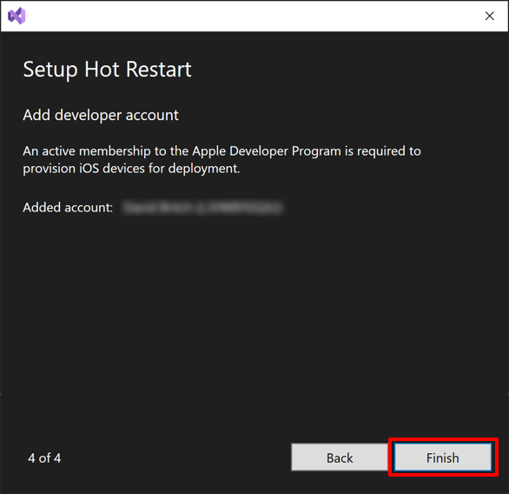Select the blurred added account name
This screenshot has height=494, width=509.
click(202, 207)
